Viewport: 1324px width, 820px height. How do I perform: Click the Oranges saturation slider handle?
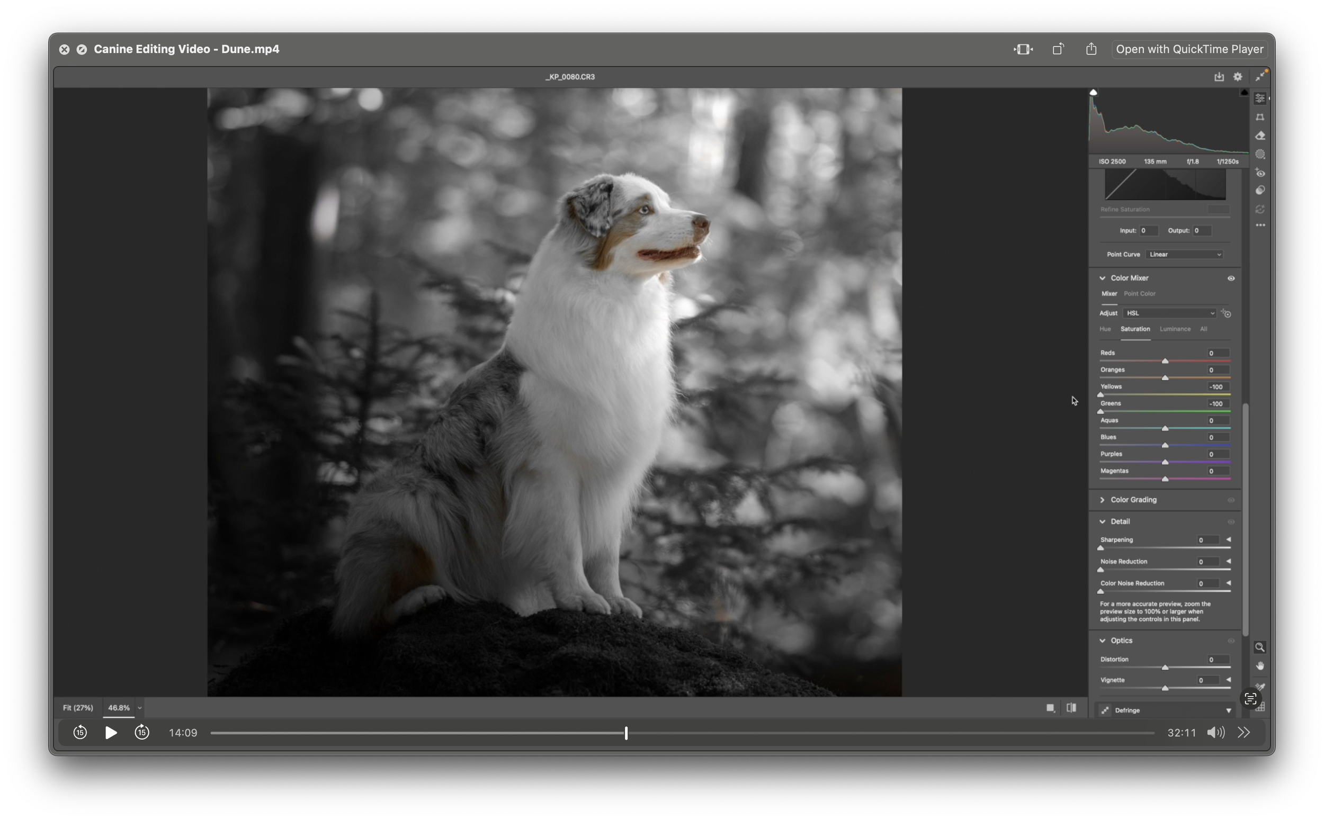click(1165, 377)
